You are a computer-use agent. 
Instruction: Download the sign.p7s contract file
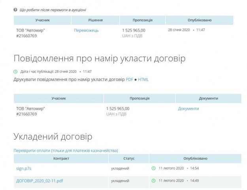[23, 168]
